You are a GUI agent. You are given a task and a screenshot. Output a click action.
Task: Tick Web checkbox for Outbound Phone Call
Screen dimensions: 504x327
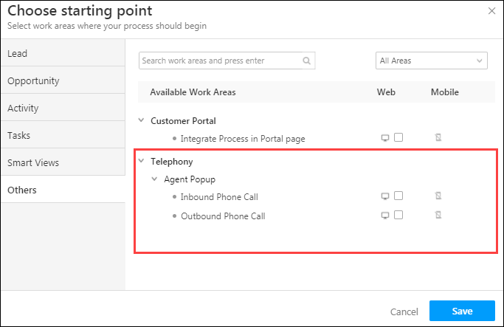pos(398,216)
